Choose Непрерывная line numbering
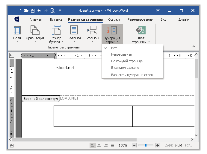The height and width of the screenshot is (154, 207). point(121,54)
